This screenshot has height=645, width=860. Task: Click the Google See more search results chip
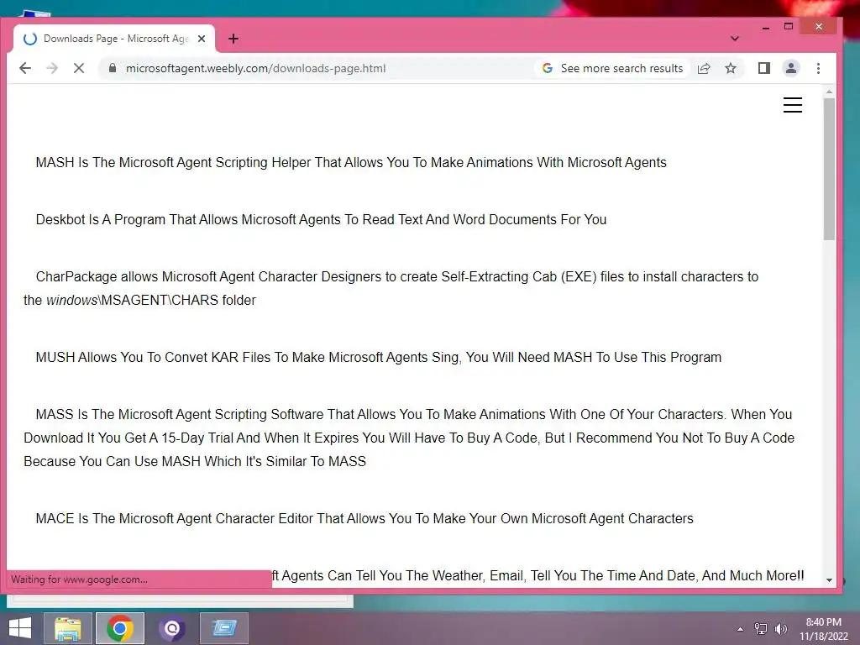pyautogui.click(x=612, y=68)
